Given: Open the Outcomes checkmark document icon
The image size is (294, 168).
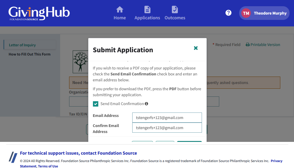Looking at the screenshot, I should [x=175, y=9].
